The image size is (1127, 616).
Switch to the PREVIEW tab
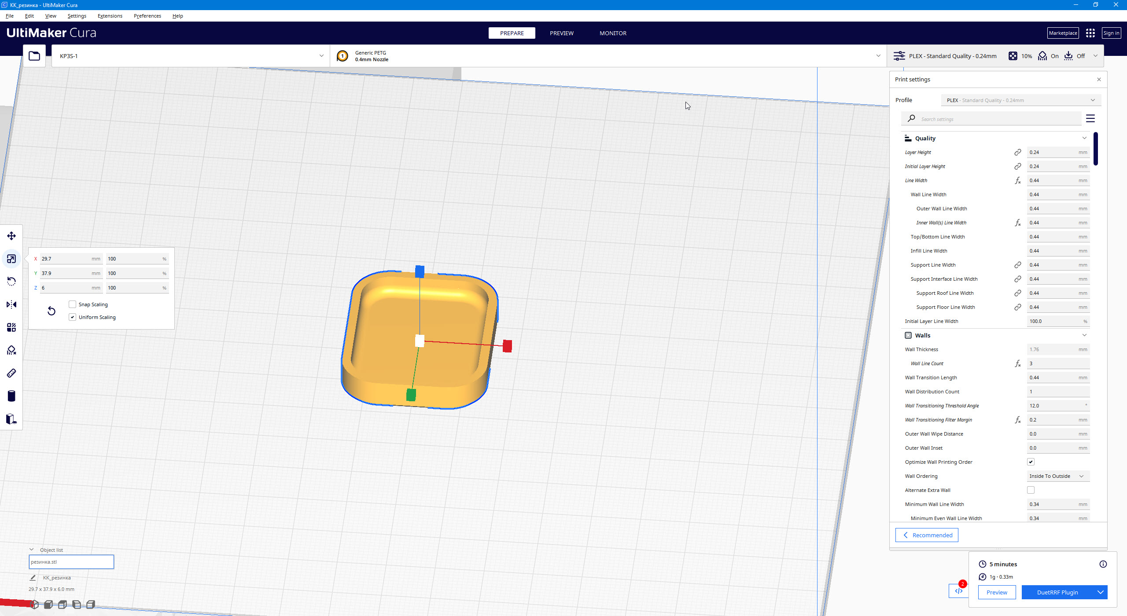coord(561,33)
